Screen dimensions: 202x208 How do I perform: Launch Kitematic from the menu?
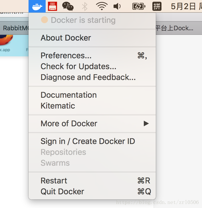click(92, 106)
